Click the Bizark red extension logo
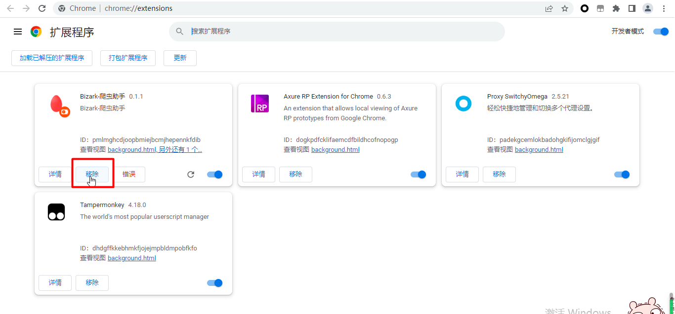 (59, 106)
